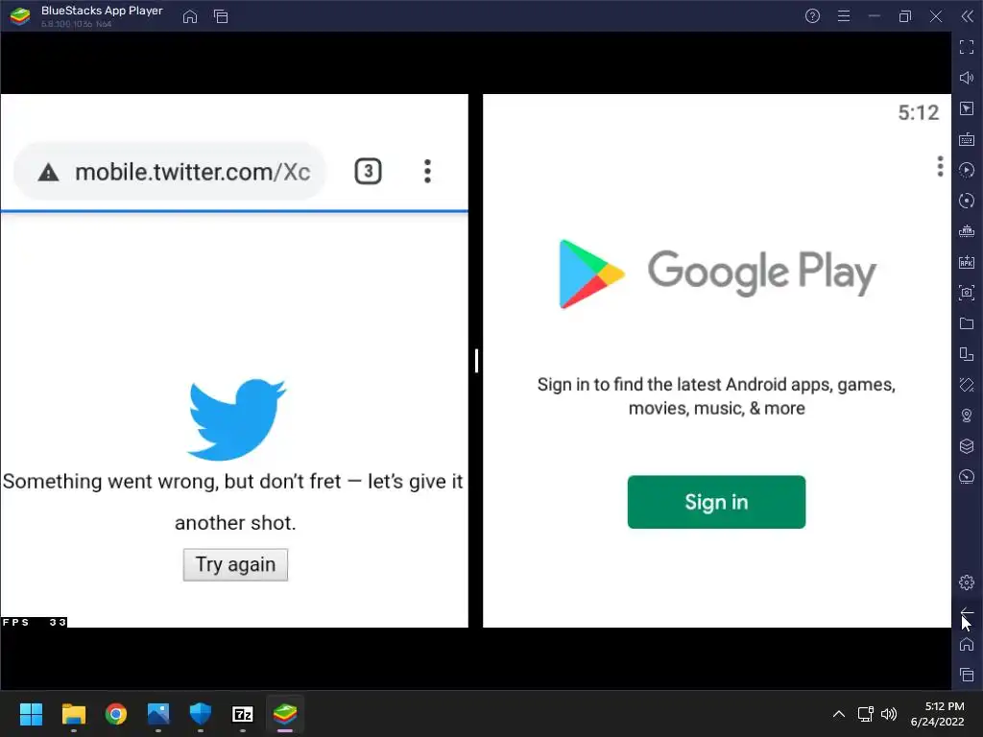
Task: Open the Windows Start menu
Action: pos(31,714)
